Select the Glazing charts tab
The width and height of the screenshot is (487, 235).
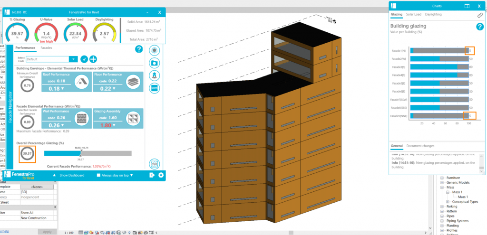(x=396, y=15)
